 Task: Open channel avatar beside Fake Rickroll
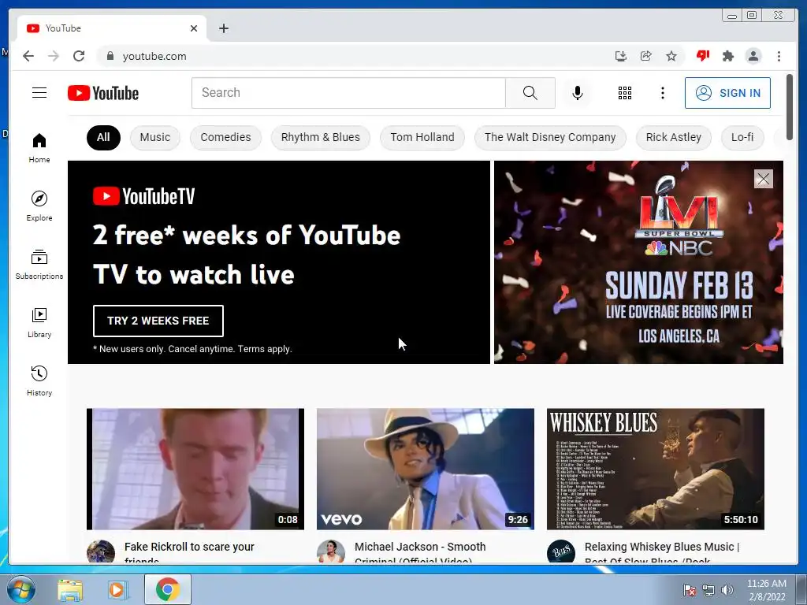pyautogui.click(x=100, y=551)
